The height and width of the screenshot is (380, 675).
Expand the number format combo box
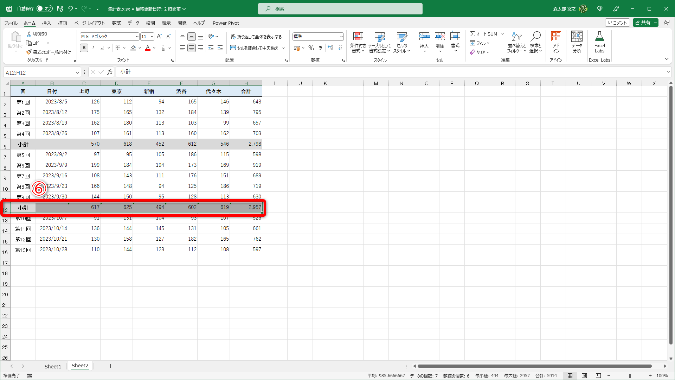pyautogui.click(x=341, y=37)
